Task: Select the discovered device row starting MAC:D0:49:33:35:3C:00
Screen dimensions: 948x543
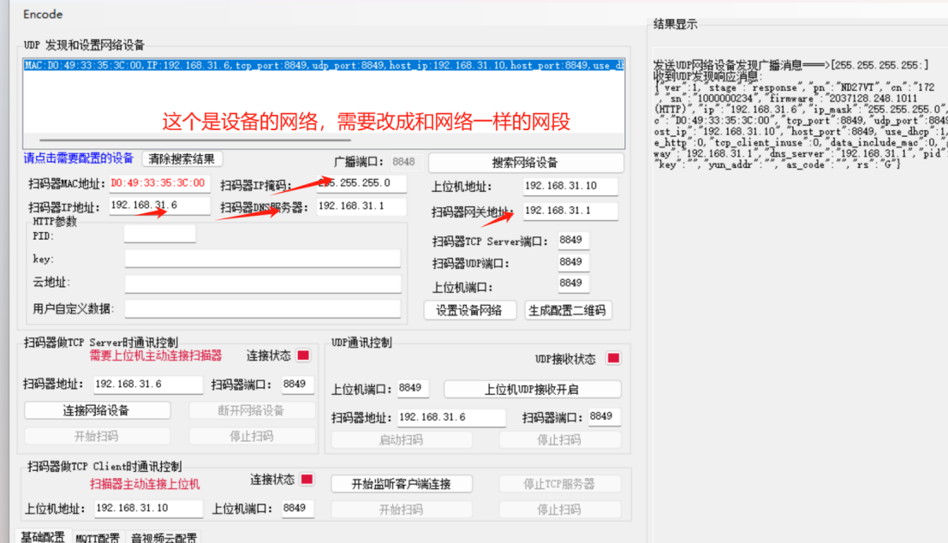Action: tap(324, 65)
